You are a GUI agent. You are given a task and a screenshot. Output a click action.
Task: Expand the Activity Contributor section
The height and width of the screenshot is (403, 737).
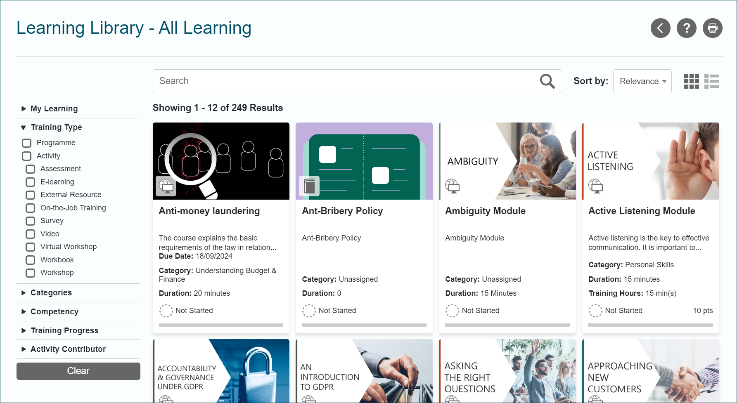click(78, 349)
